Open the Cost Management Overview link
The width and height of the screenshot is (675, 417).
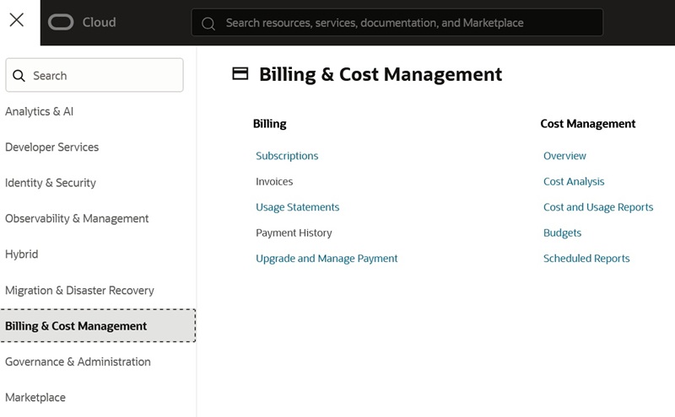(x=564, y=156)
